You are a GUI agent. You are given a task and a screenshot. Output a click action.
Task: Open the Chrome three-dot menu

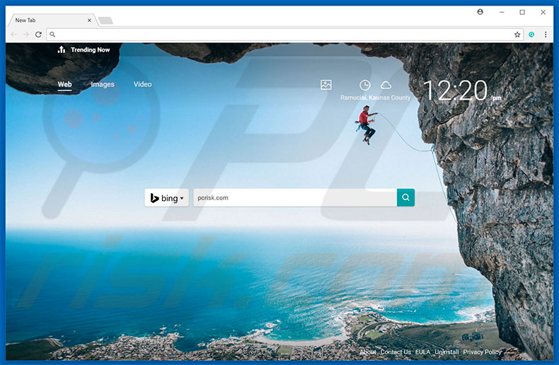[x=546, y=35]
